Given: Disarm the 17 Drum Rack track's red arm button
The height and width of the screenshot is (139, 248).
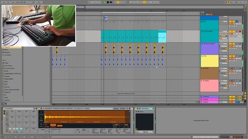Looking at the screenshot, I should [240, 32].
